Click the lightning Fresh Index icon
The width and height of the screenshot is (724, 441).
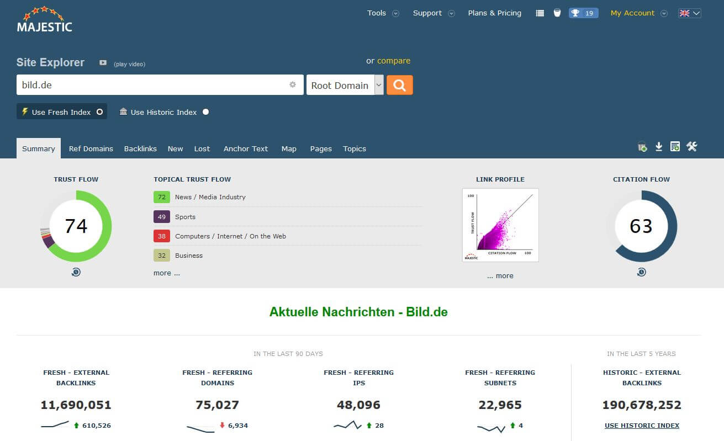pos(25,111)
